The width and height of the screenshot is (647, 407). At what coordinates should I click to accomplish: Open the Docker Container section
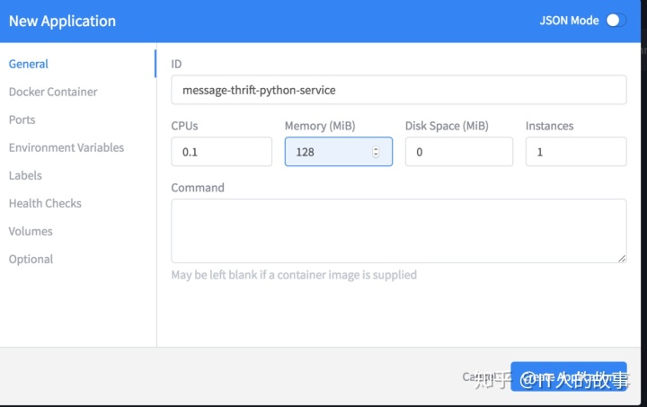point(53,92)
